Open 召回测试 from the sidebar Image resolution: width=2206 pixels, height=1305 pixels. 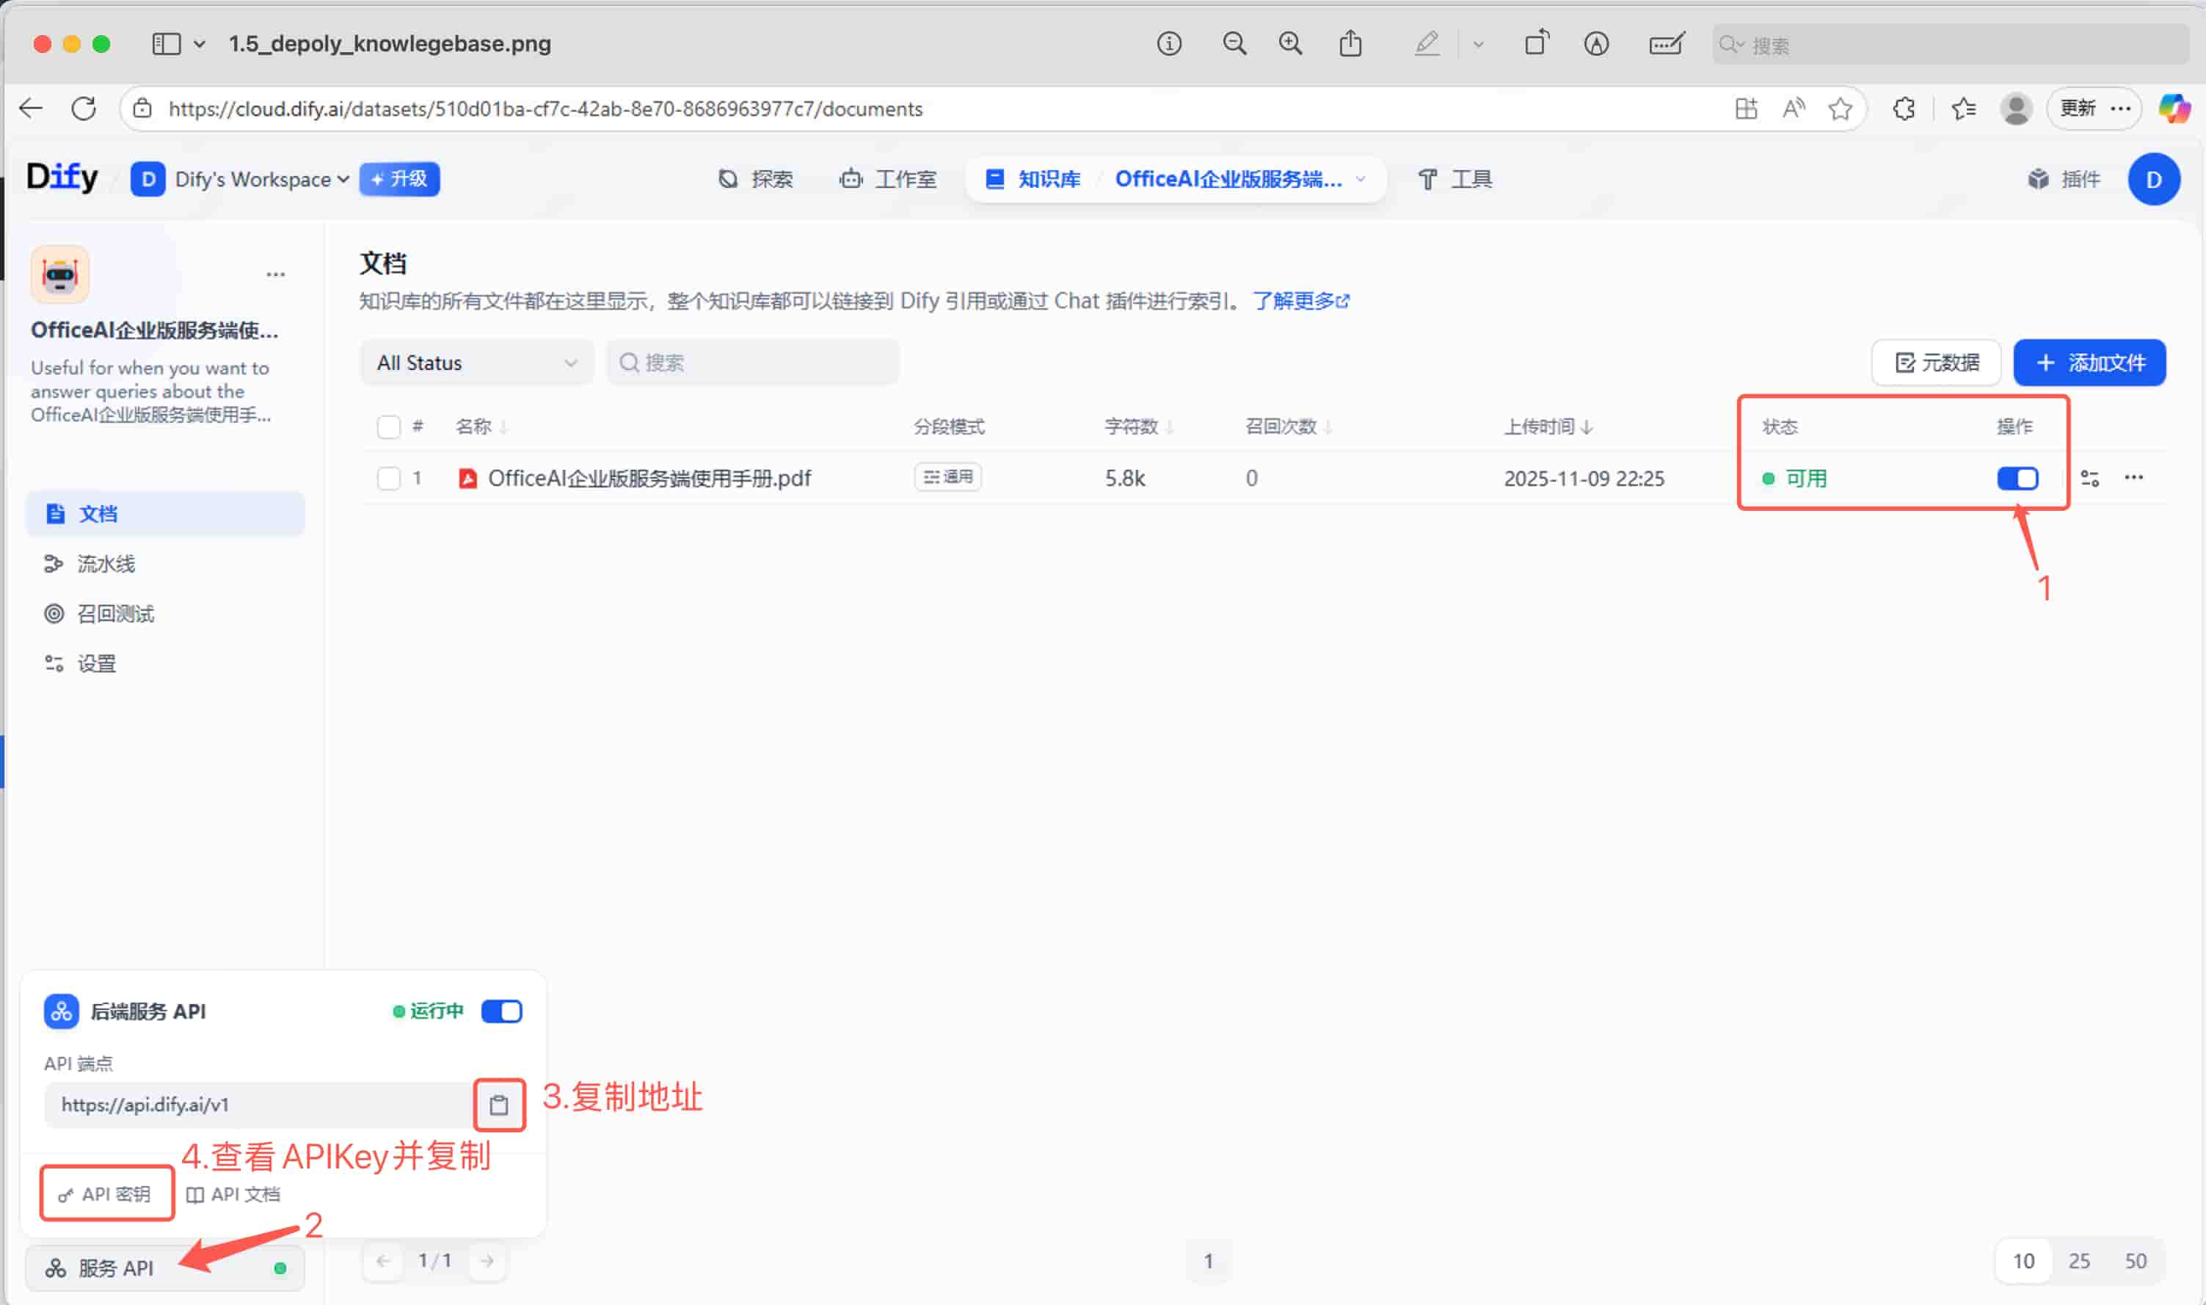[x=114, y=613]
